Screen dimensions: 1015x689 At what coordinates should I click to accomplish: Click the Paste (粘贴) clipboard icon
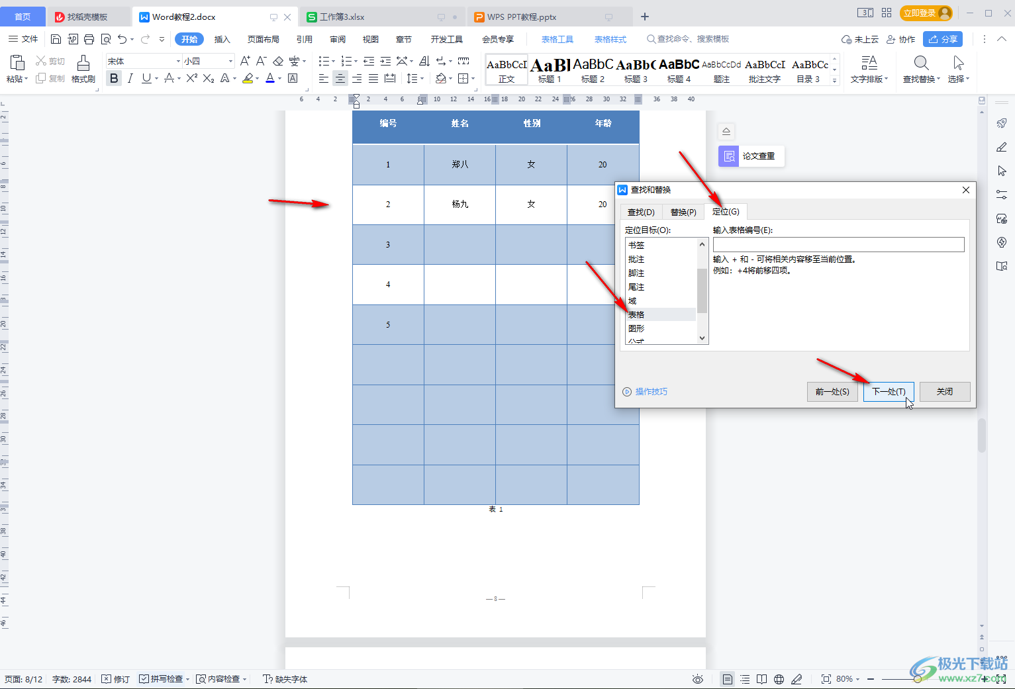[17, 64]
